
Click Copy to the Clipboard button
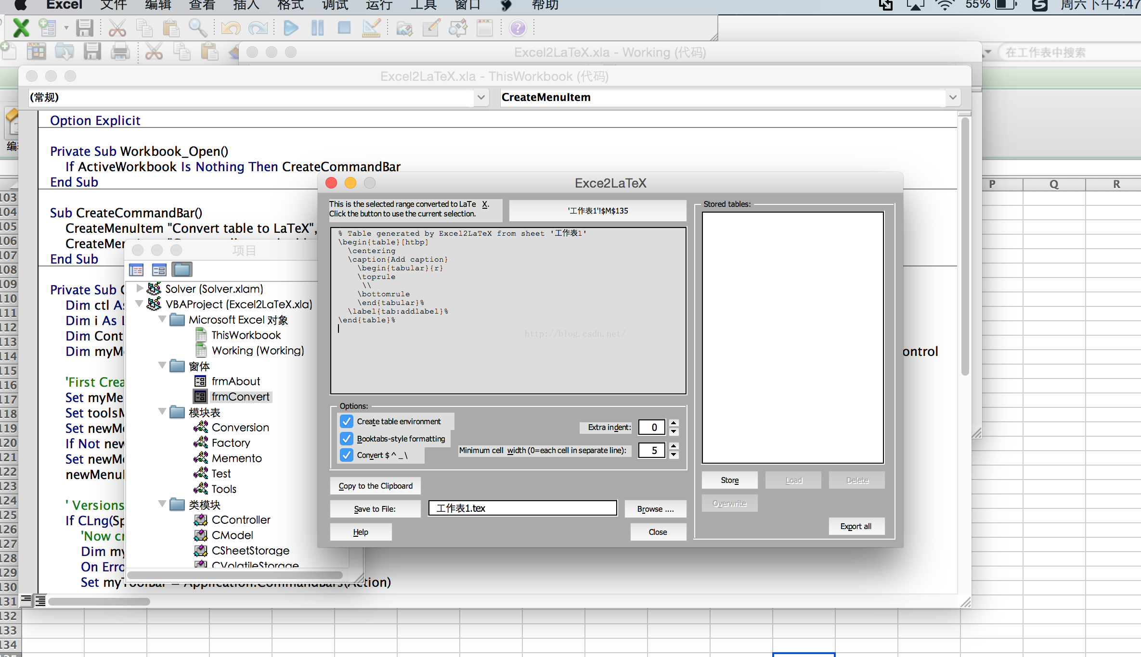pos(376,486)
